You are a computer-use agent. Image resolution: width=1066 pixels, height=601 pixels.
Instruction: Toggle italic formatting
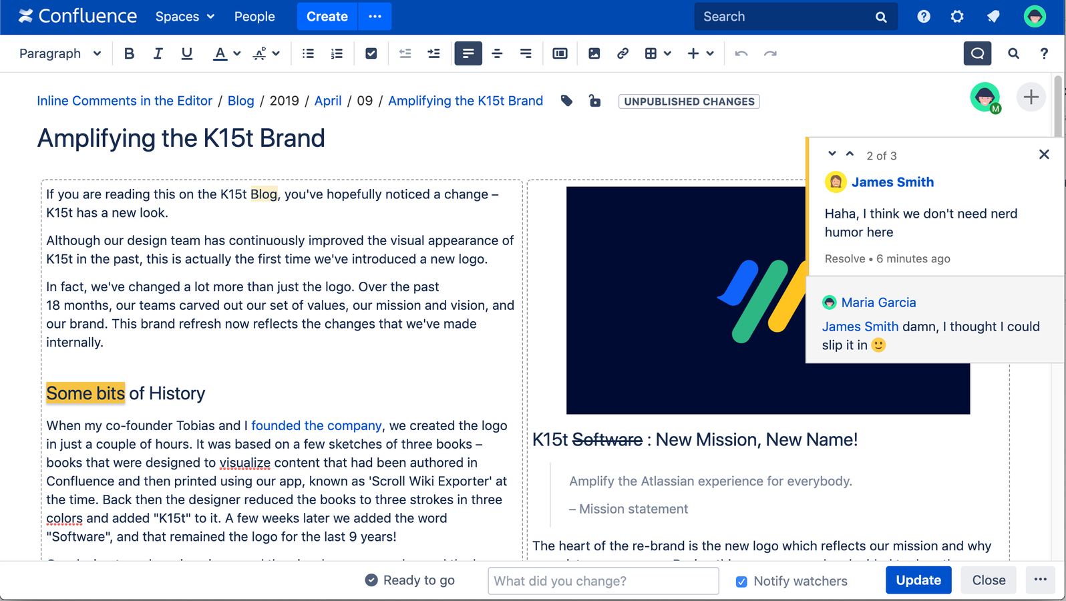pyautogui.click(x=158, y=53)
